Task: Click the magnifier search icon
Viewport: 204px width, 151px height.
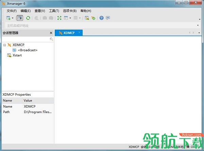Action: point(51,39)
